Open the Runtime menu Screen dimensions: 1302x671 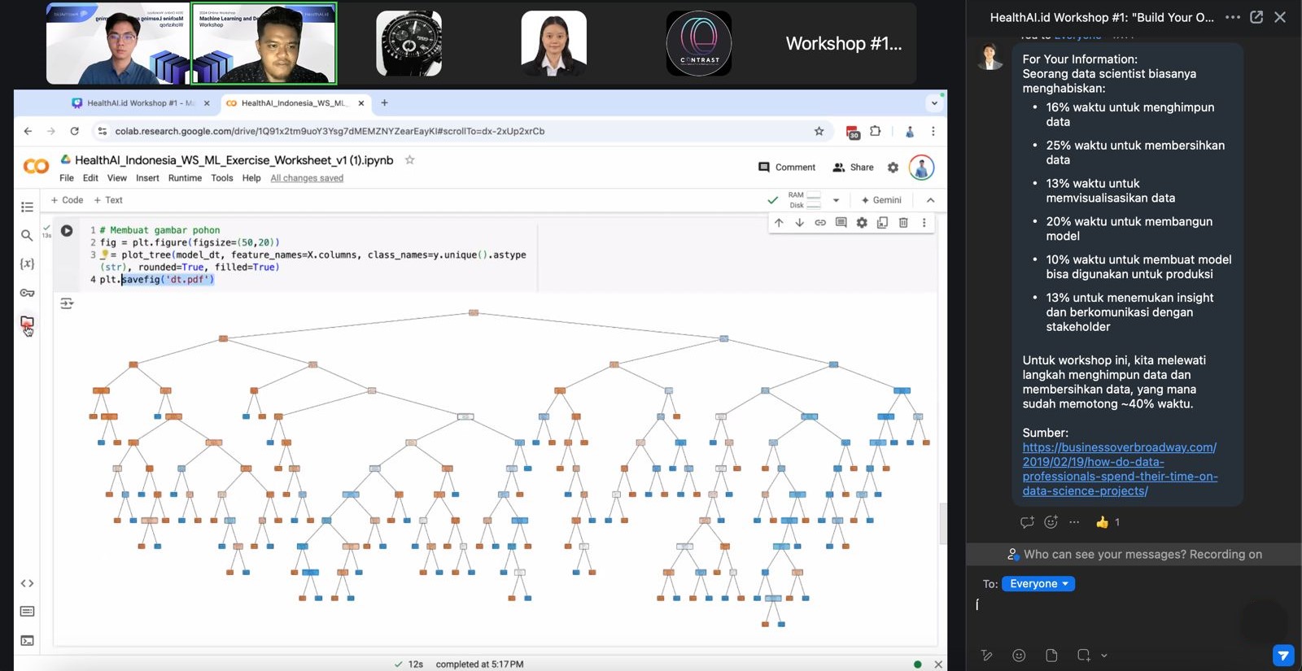click(185, 178)
